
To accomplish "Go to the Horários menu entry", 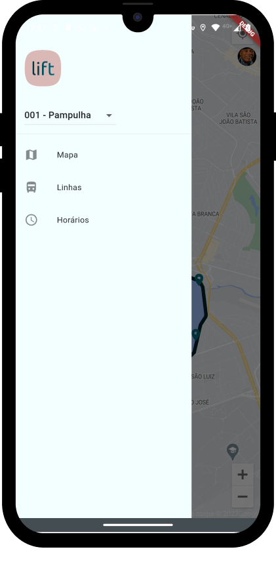I will coord(104,220).
